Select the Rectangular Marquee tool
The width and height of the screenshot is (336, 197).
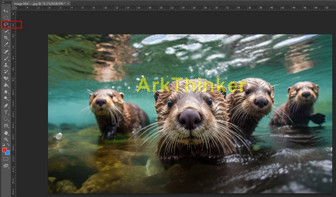[x=6, y=18]
